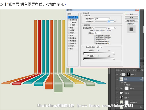Click lock image pixels brush icon
The width and height of the screenshot is (146, 110).
(x=124, y=70)
